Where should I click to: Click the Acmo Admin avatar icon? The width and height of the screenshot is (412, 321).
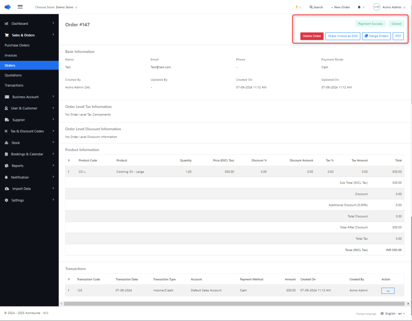point(376,7)
